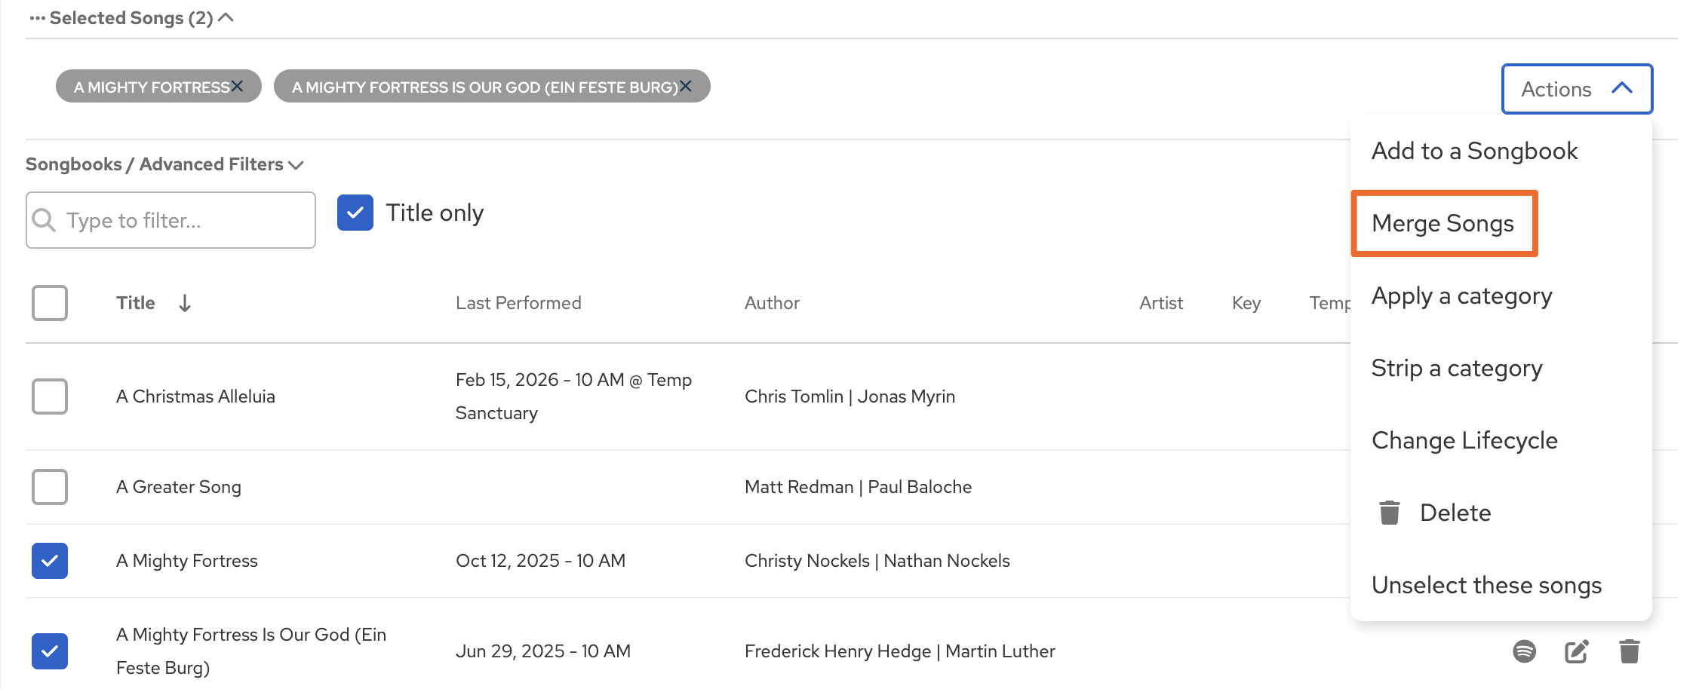1699x689 pixels.
Task: Remove the A MIGHTY FORTRESS chip via X
Action: pos(237,86)
